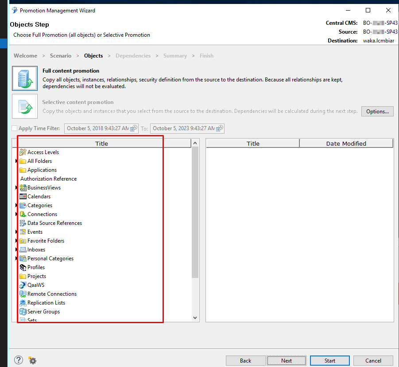399x367 pixels.
Task: Click the Categories icon
Action: coord(23,205)
